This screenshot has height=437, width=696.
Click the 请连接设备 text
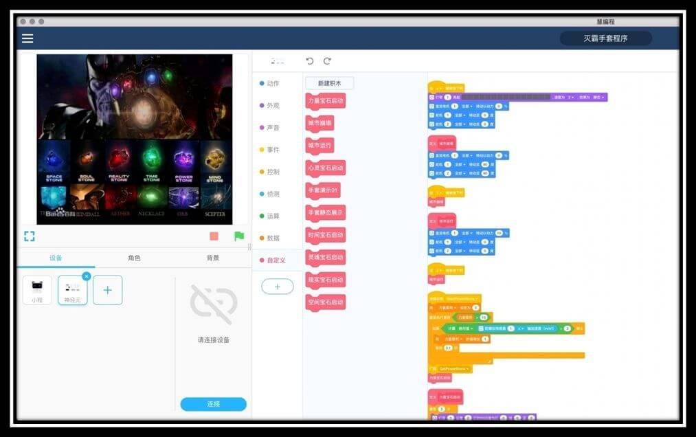[x=214, y=339]
